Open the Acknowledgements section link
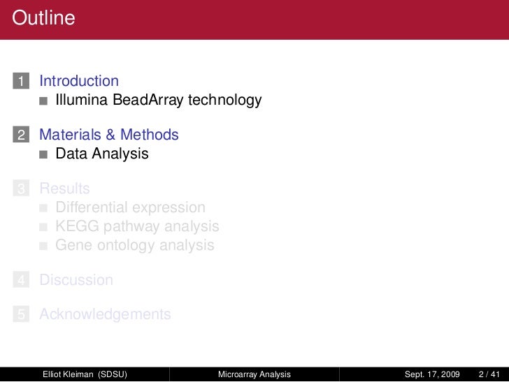 pos(105,314)
